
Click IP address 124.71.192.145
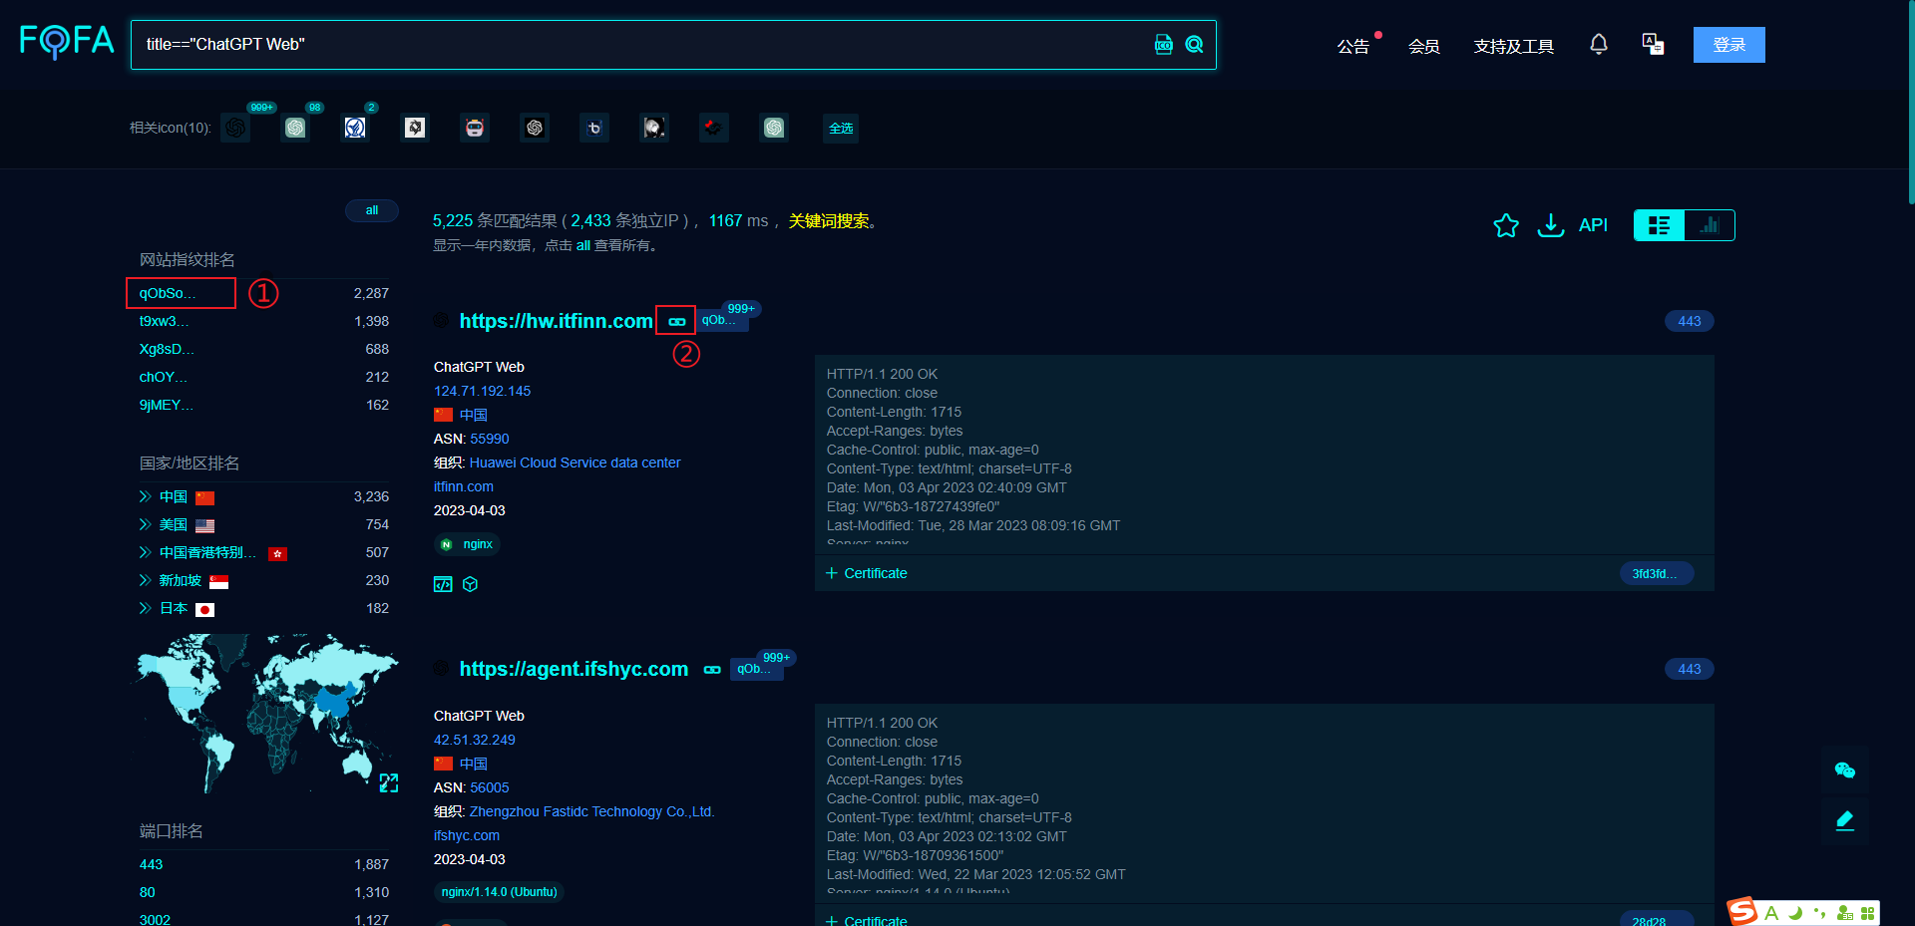[482, 391]
